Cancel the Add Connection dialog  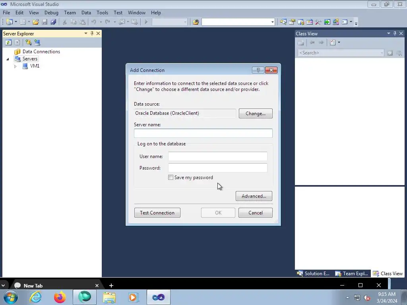(x=256, y=213)
